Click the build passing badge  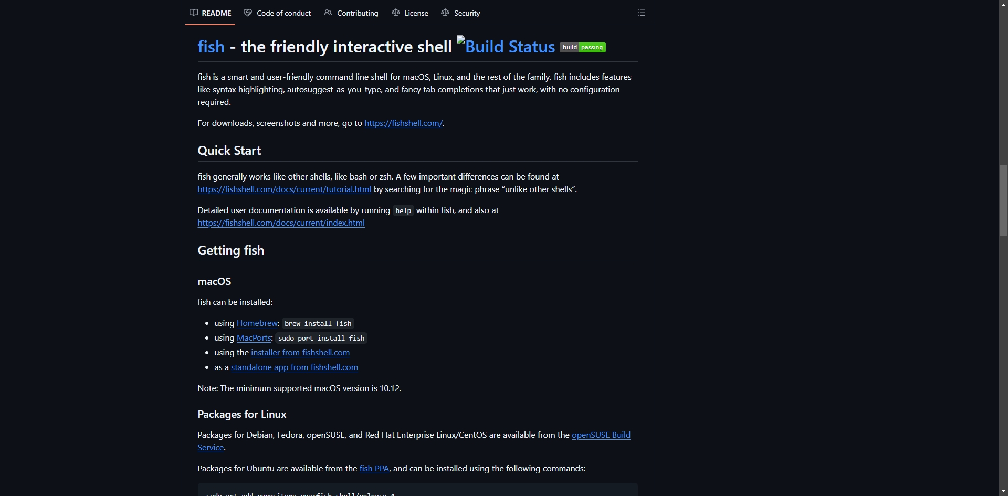583,47
